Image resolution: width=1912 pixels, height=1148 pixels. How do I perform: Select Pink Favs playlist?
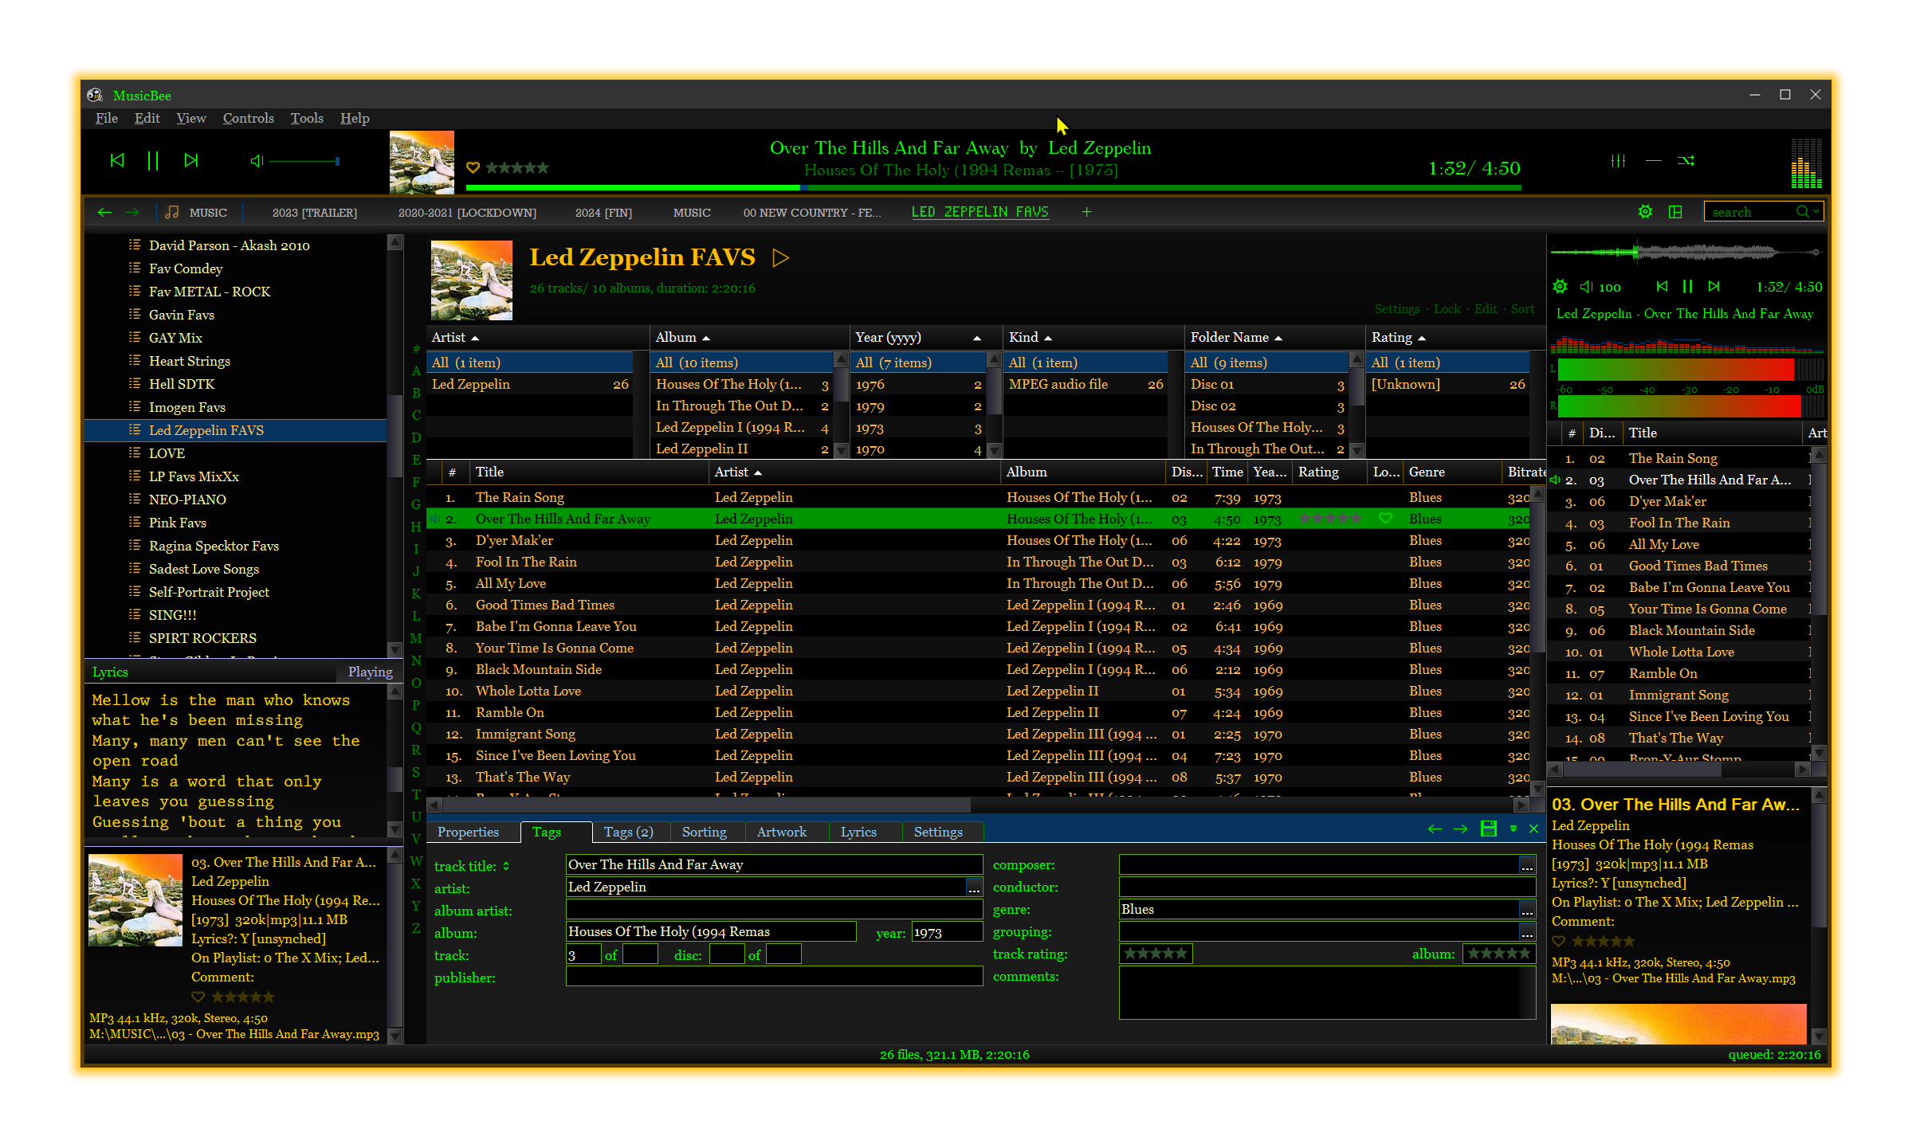click(x=177, y=523)
